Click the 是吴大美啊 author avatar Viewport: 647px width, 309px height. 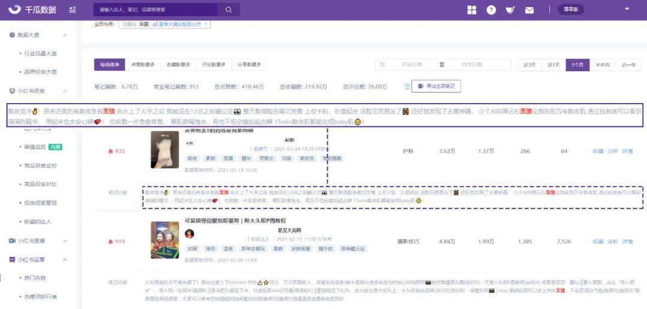[x=189, y=234]
